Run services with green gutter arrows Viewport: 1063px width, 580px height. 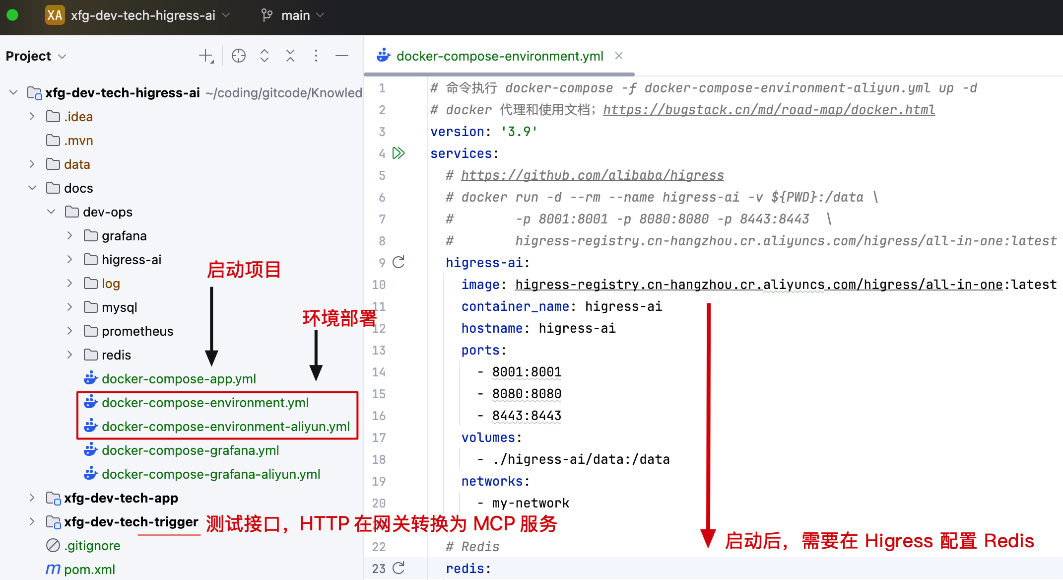pos(399,153)
